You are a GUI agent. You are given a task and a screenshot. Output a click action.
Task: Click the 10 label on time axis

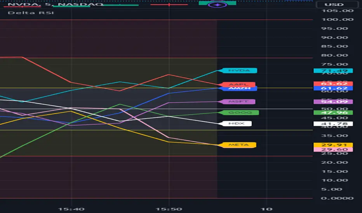(267, 209)
